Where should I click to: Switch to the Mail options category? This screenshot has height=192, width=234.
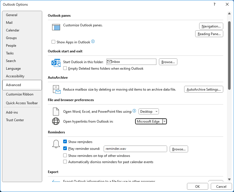[22, 23]
